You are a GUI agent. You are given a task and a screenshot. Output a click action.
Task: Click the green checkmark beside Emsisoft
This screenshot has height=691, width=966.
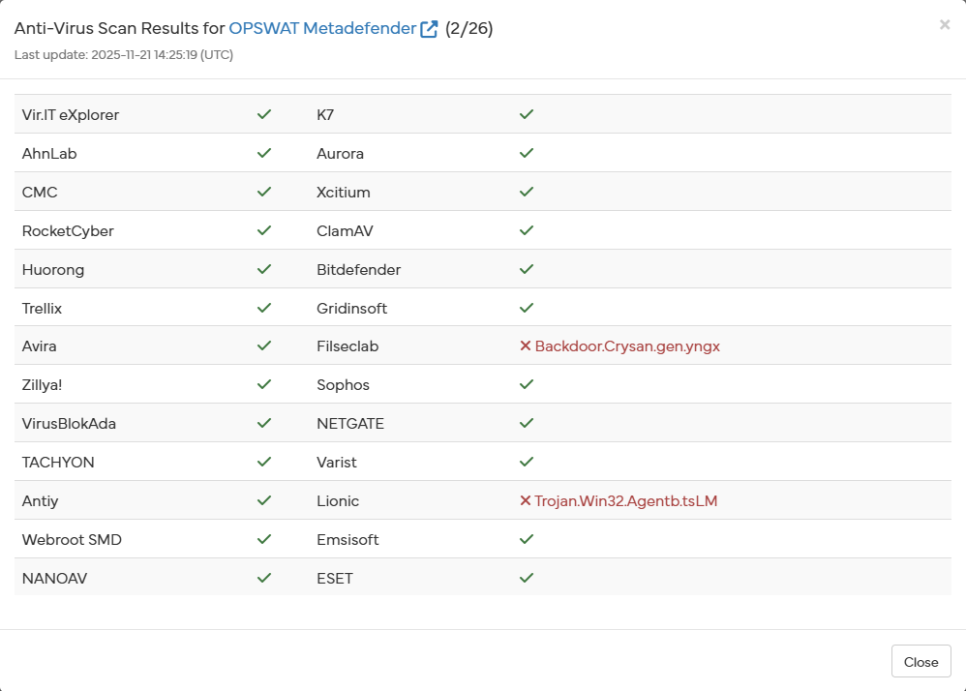[x=527, y=540]
